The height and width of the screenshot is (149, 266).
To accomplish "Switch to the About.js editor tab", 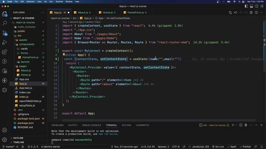I will 83,12.
